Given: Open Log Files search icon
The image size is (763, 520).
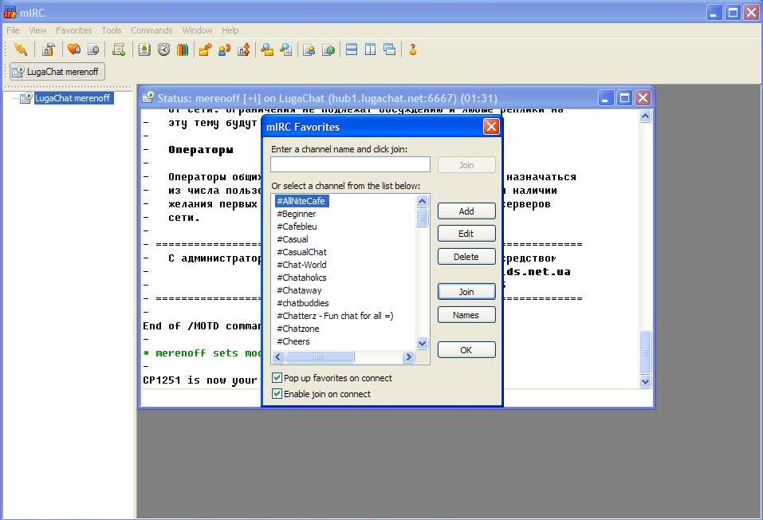Looking at the screenshot, I should pyautogui.click(x=286, y=49).
